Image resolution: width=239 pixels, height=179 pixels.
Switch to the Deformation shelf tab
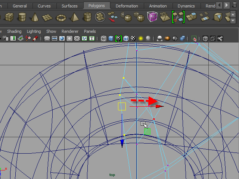point(127,6)
